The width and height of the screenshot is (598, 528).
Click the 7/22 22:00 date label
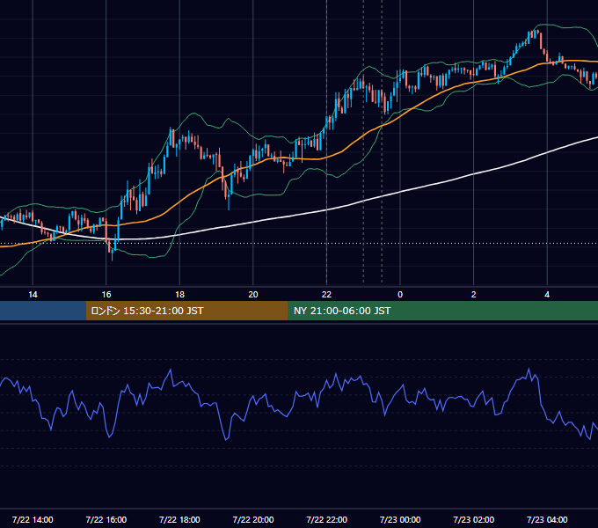[x=326, y=519]
